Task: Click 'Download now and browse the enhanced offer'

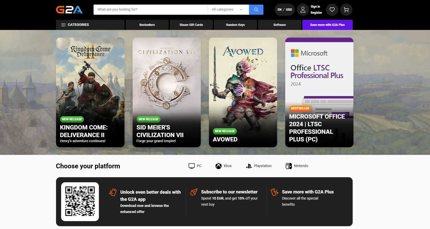Action: [145, 209]
